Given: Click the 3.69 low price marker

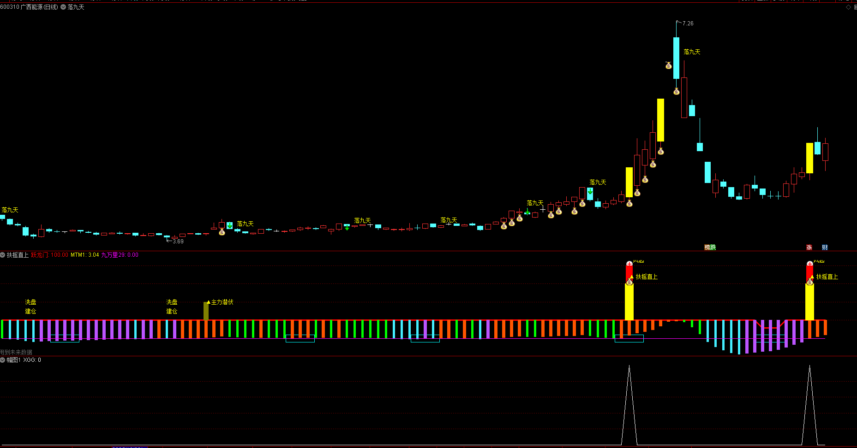Looking at the screenshot, I should pyautogui.click(x=177, y=241).
